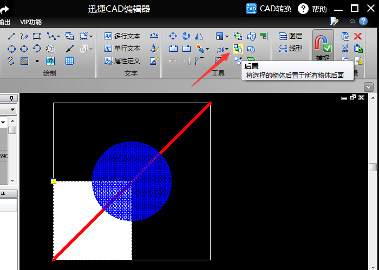The image size is (379, 270).
Task: Expand the ribbon options chevron button
Action: pos(369,87)
